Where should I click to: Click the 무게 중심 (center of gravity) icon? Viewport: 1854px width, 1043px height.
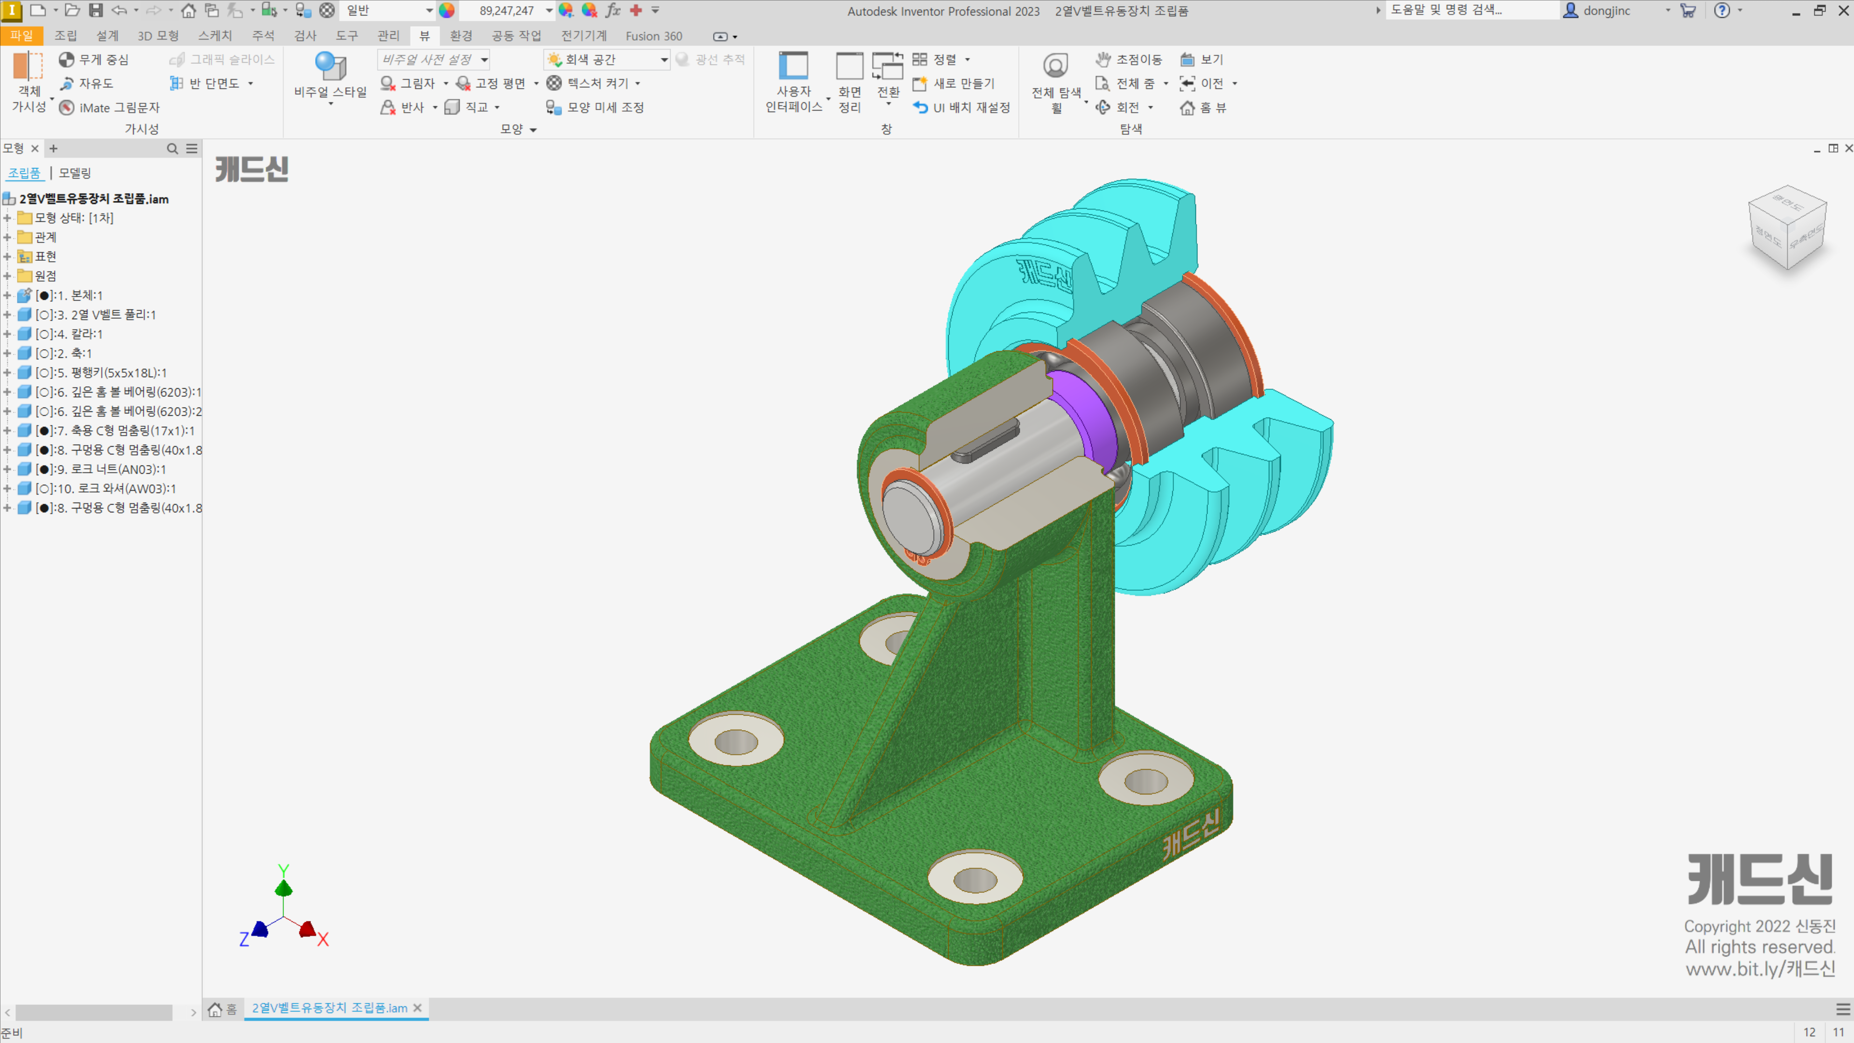pos(66,60)
